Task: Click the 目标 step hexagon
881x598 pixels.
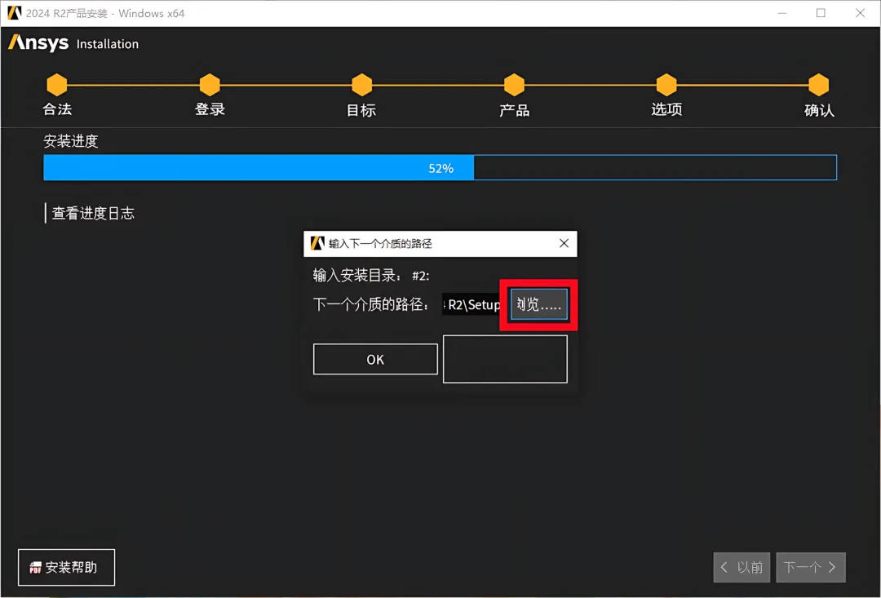Action: pos(362,85)
